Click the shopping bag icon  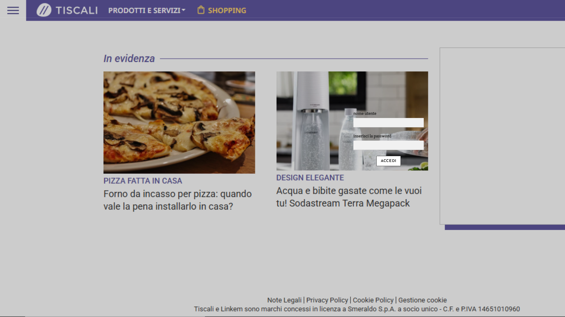tap(201, 10)
